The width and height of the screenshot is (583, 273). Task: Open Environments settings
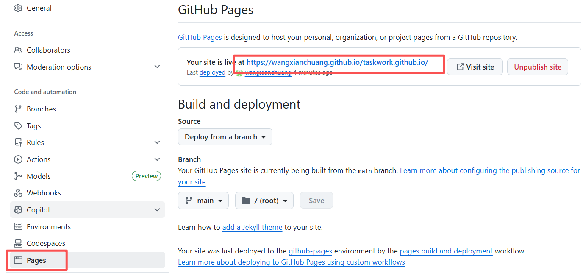point(87,227)
